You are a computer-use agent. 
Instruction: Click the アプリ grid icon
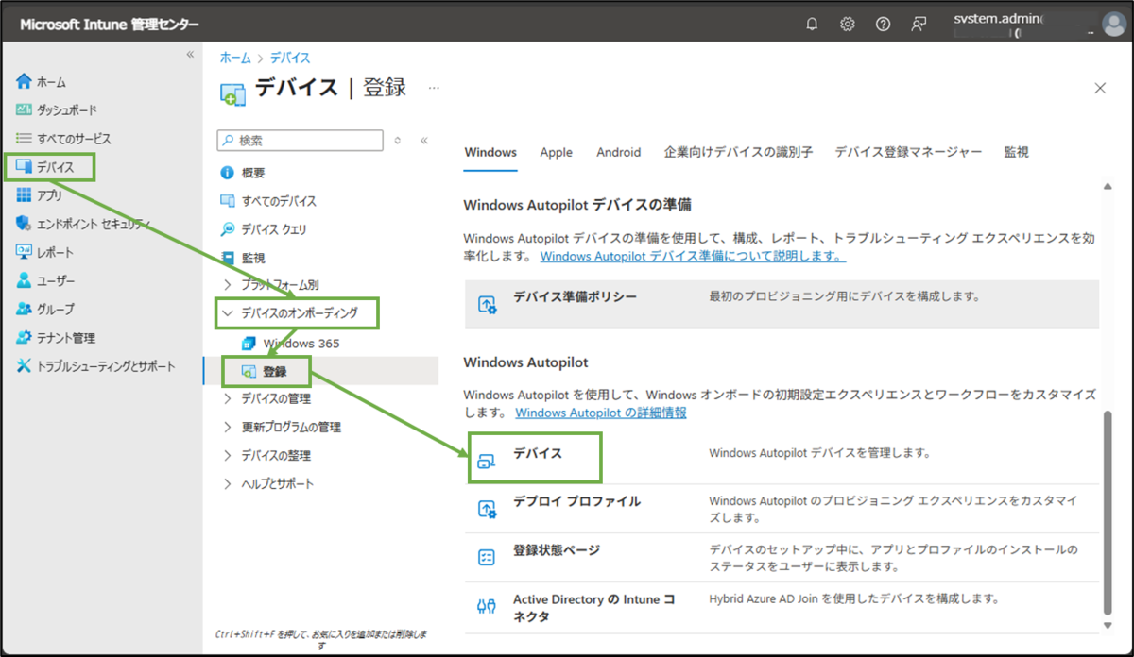tap(25, 195)
